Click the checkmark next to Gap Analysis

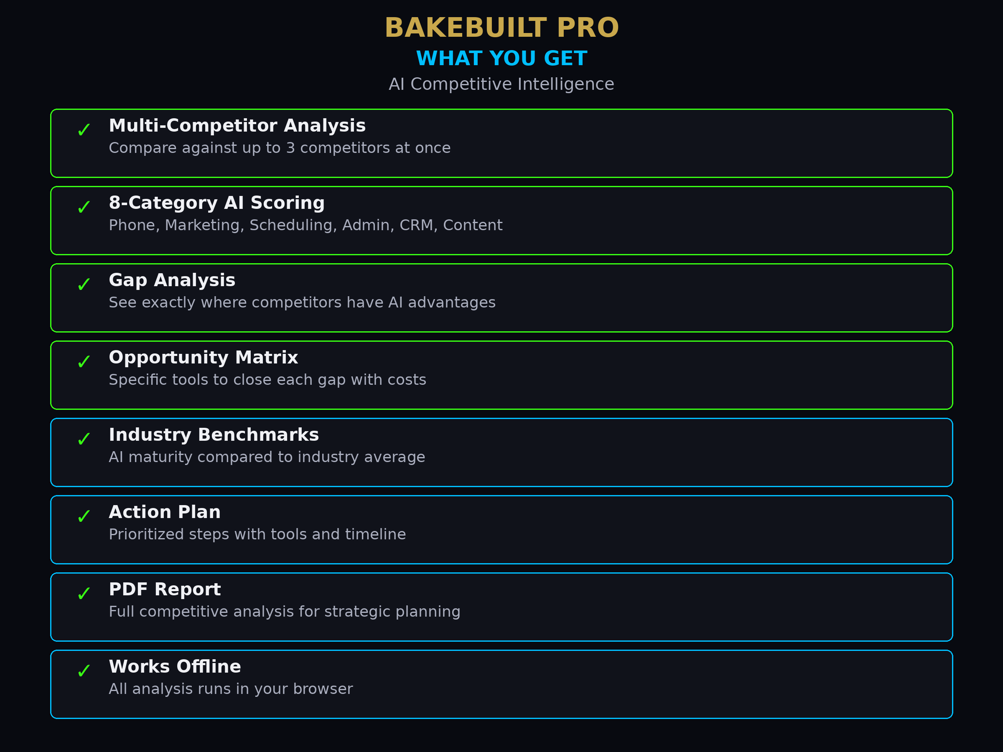[x=84, y=285]
